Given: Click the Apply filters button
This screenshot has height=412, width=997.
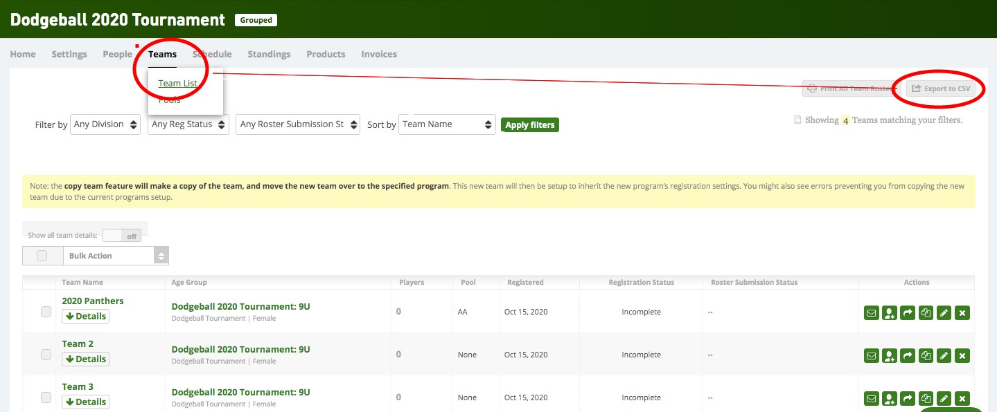Looking at the screenshot, I should [x=529, y=124].
